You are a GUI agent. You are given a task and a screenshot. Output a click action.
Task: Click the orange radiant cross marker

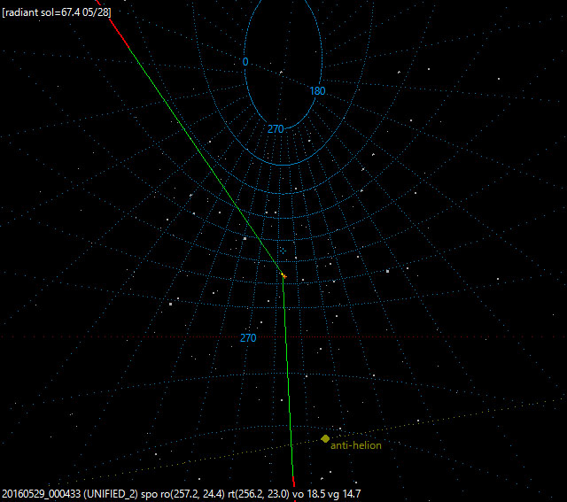point(284,276)
